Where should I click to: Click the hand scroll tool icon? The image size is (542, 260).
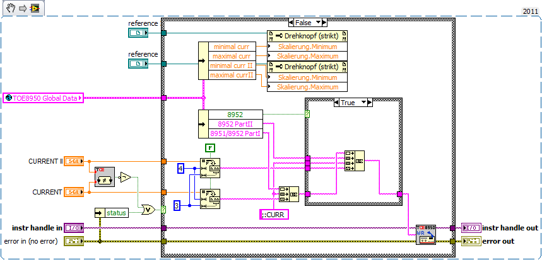point(11,9)
